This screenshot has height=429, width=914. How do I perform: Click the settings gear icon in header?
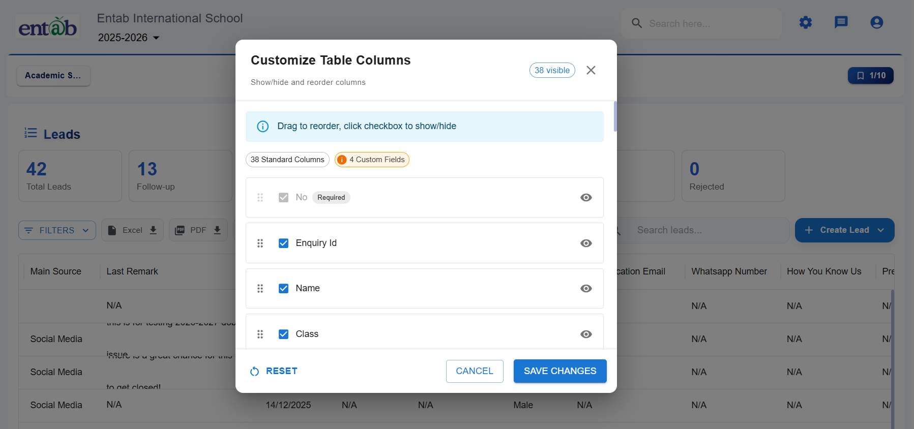805,22
